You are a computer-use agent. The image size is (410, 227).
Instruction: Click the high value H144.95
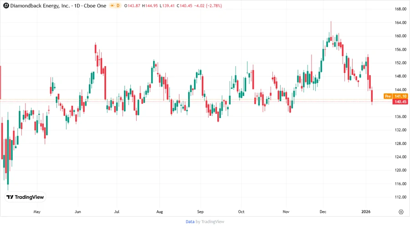tap(150, 6)
